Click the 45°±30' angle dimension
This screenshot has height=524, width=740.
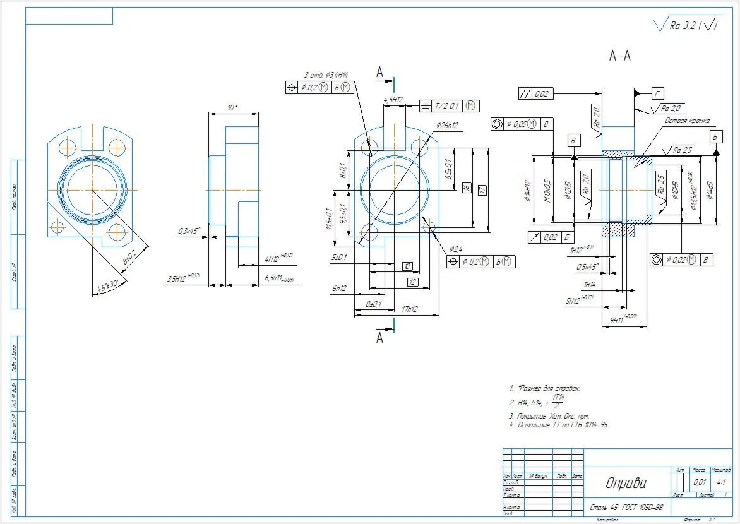click(108, 287)
